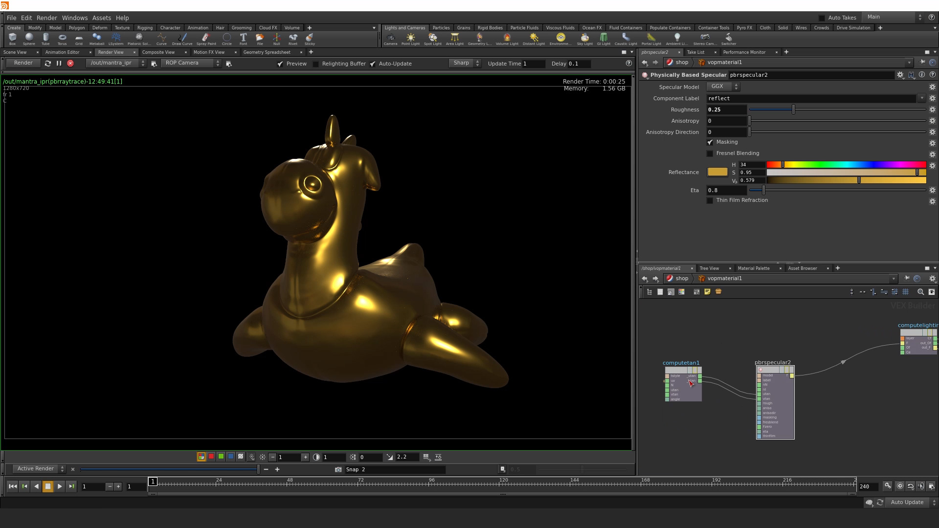939x528 pixels.
Task: Open the Reflectance color swatch
Action: coord(717,172)
